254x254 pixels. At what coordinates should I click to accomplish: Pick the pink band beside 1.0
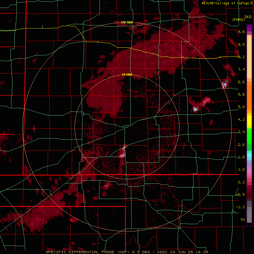(x=249, y=171)
